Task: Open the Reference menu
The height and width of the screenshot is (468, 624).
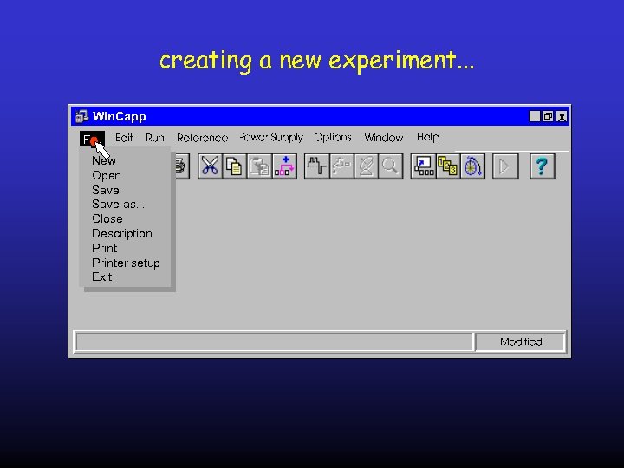Action: tap(203, 138)
